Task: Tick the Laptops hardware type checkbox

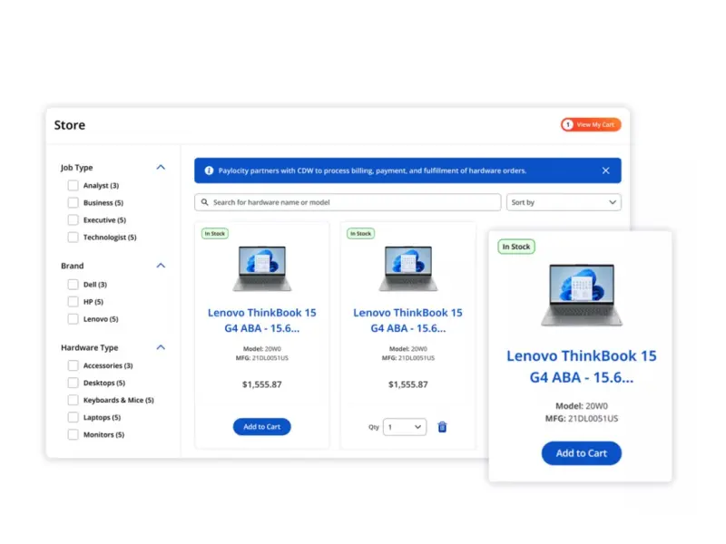Action: pos(74,418)
